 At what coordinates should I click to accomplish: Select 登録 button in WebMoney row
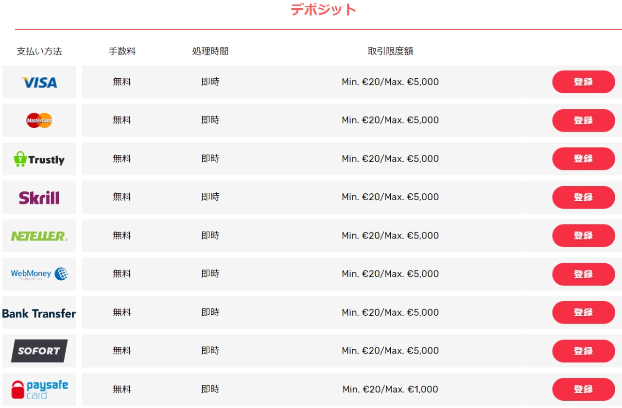[584, 274]
